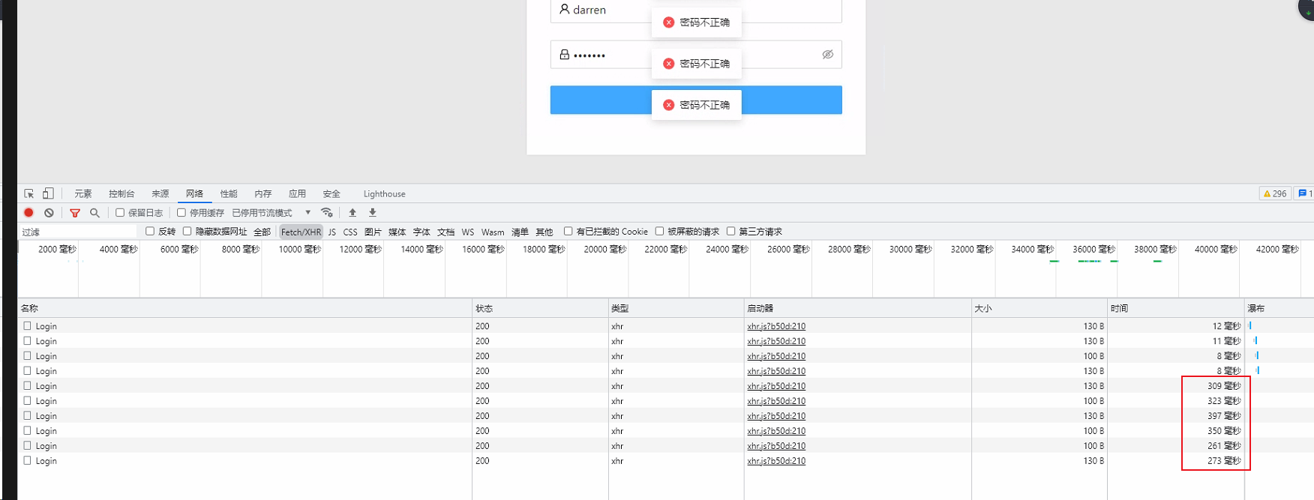
Task: Enable the 第三方请求 checkbox
Action: click(x=730, y=232)
